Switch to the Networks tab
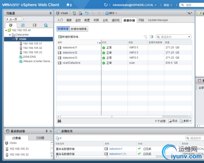 141,20
